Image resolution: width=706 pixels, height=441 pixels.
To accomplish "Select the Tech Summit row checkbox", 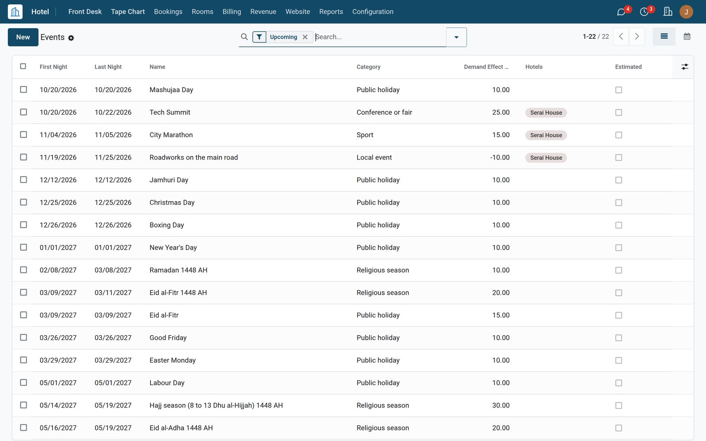I will tap(23, 112).
